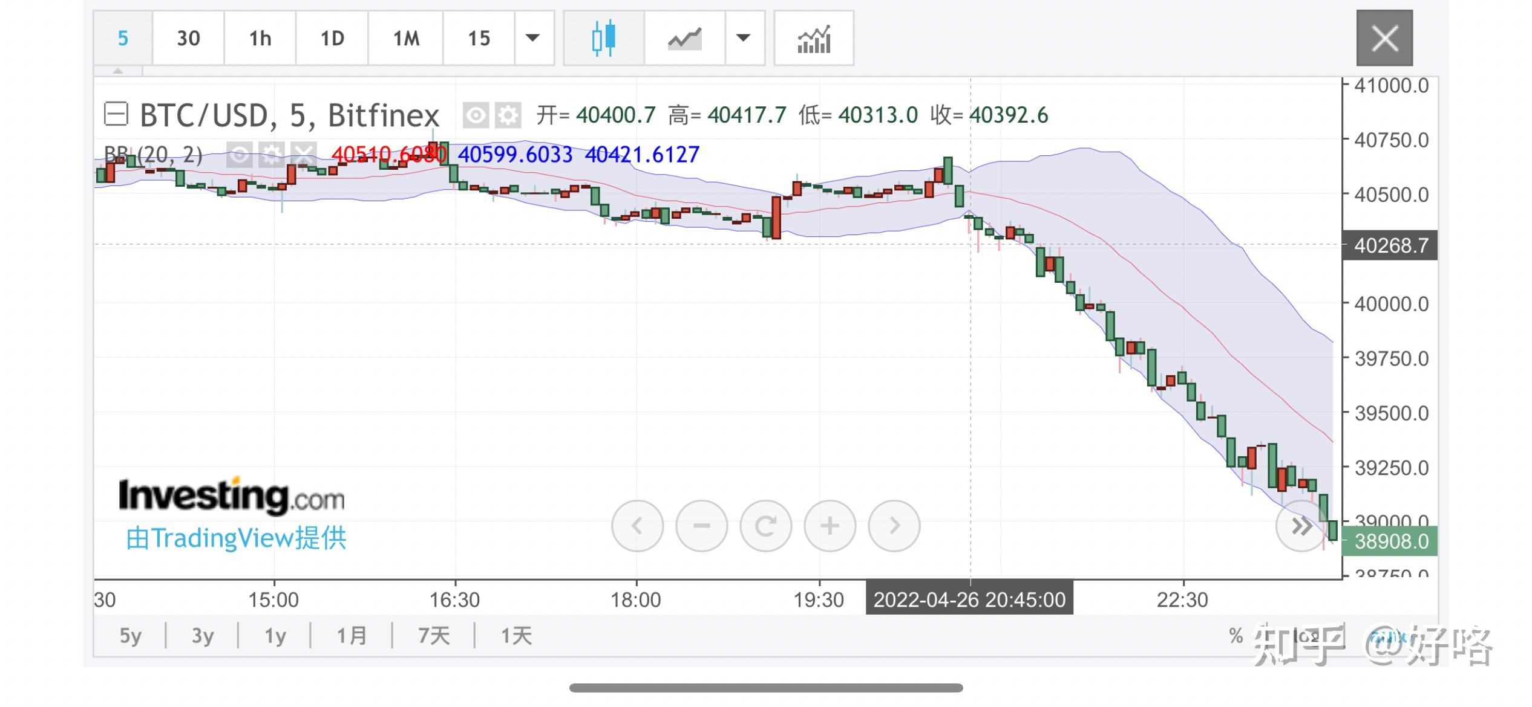The height and width of the screenshot is (707, 1532).
Task: Open the interval dropdown arrow
Action: 533,38
